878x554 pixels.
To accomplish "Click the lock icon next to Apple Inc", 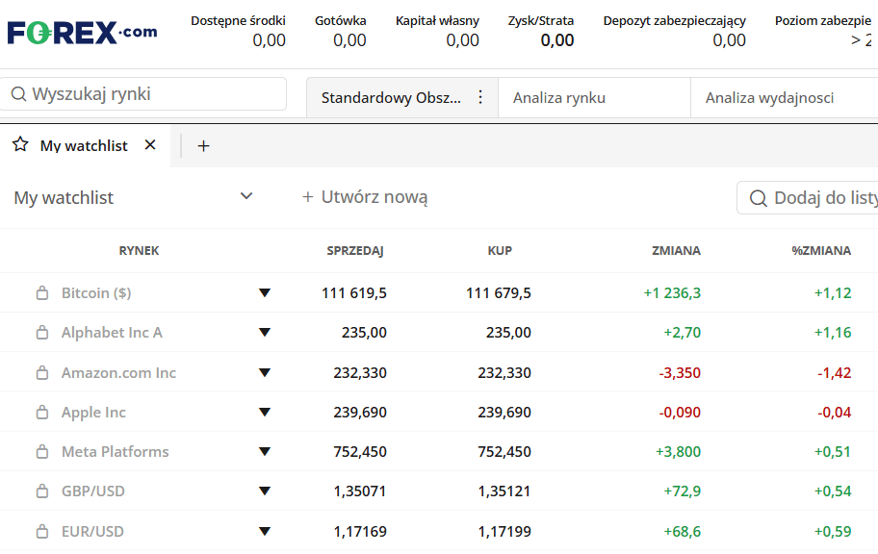I will point(42,413).
